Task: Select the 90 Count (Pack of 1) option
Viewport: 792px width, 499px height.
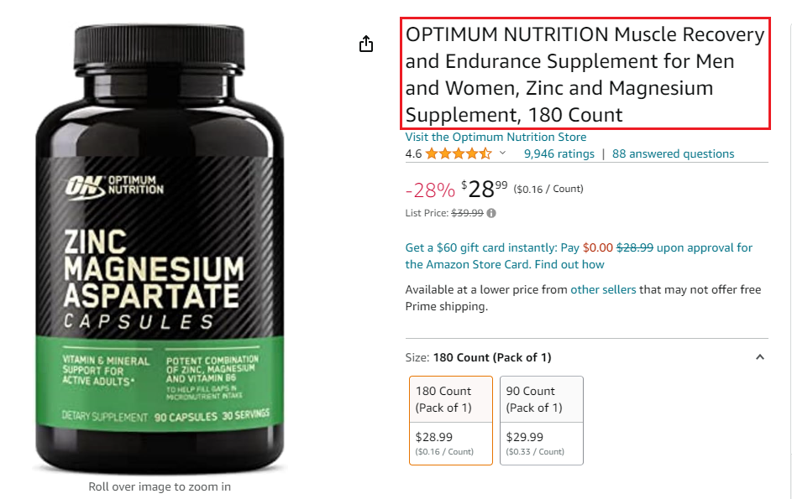Action: [x=542, y=420]
